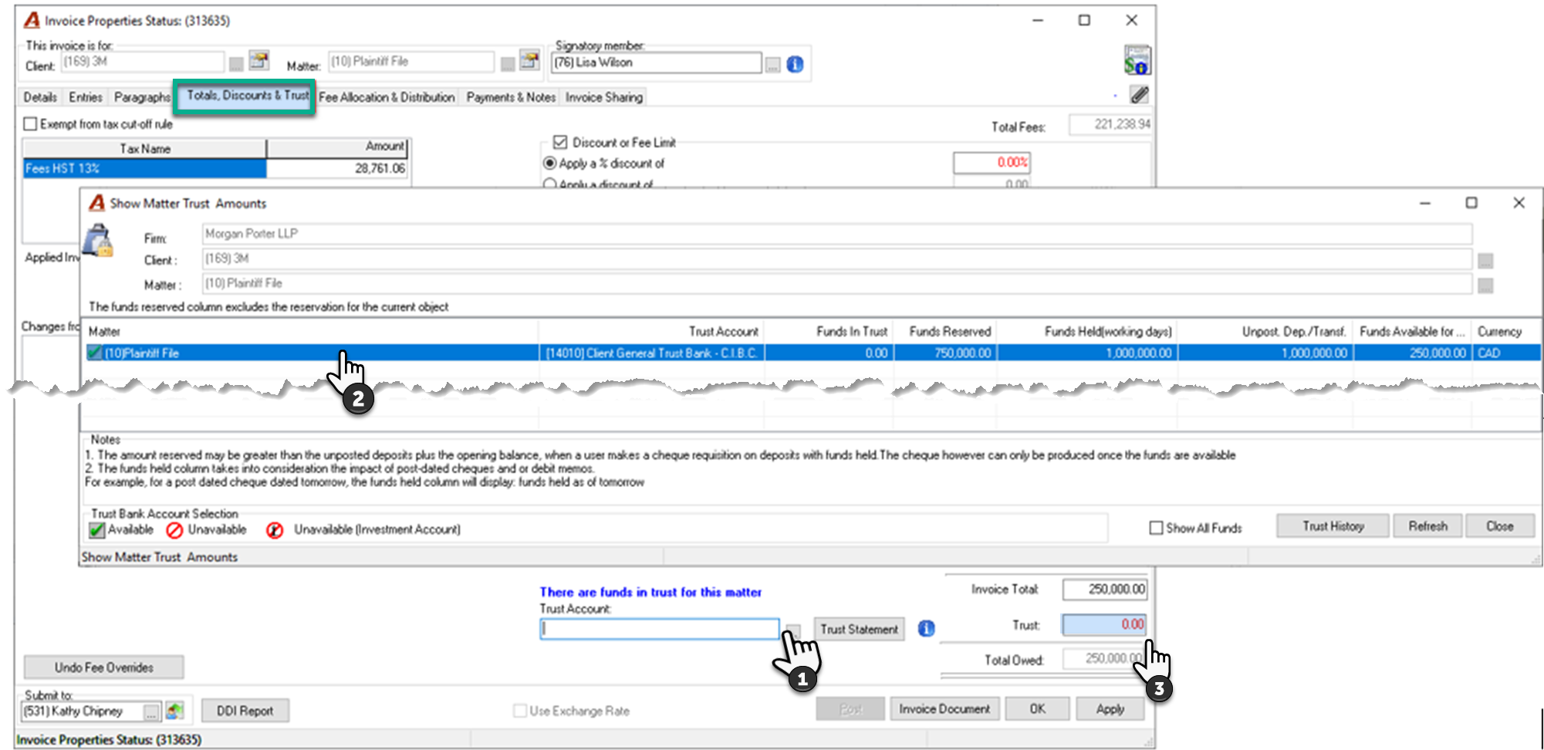Screen dimensions: 1544x750
Task: Check the Show All Funds box
Action: [x=1156, y=528]
